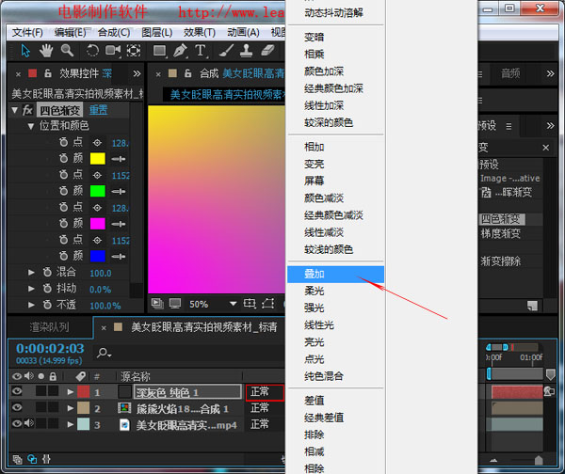Screen dimensions: 565x474
Task: Click the 重置 reset link
Action: tap(98, 110)
